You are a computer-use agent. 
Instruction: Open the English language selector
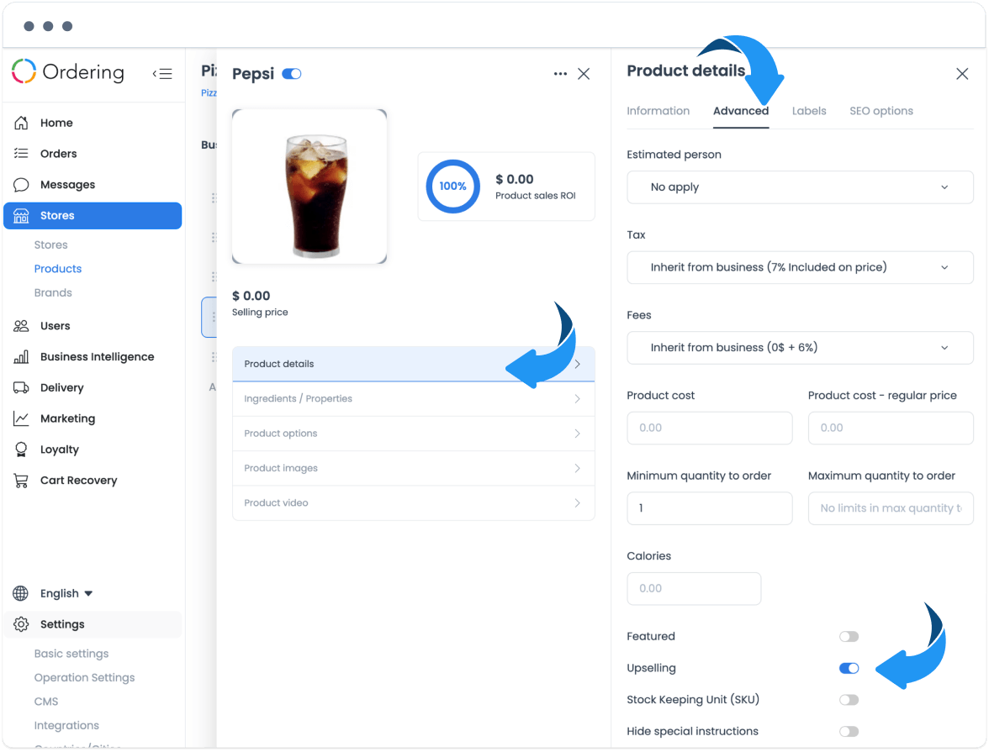(66, 593)
